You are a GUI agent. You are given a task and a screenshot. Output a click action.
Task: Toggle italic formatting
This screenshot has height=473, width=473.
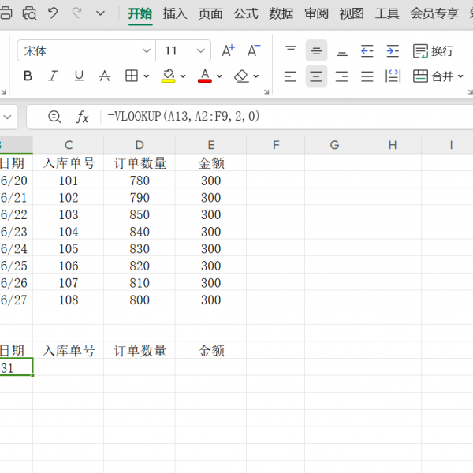coord(54,76)
